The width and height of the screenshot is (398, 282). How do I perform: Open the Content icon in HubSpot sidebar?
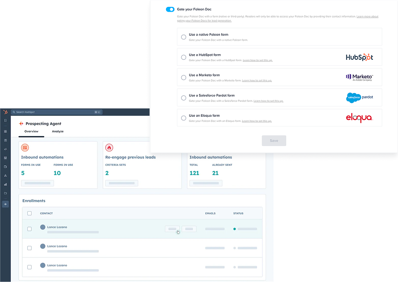click(x=5, y=158)
